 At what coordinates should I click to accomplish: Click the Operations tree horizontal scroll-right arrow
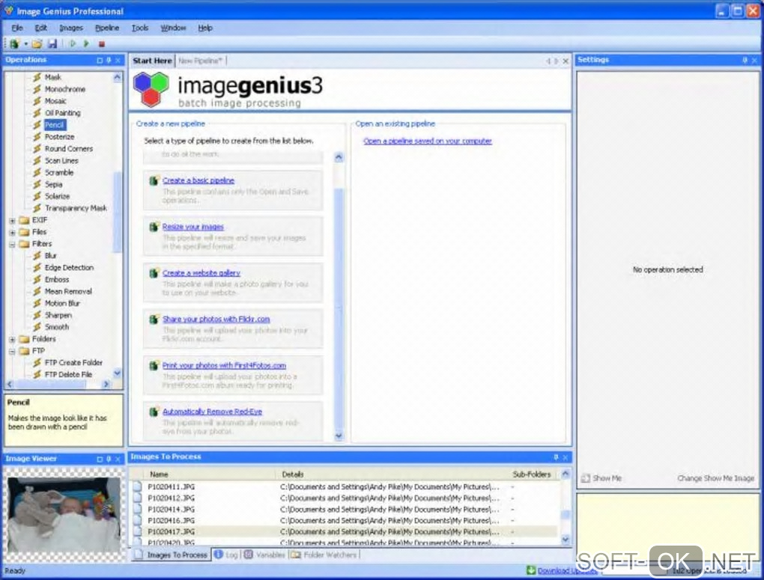pos(106,384)
